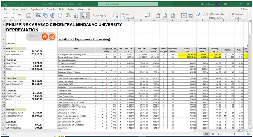Switch to Page Break Preview in status bar
The height and width of the screenshot is (137, 253).
coord(220,134)
